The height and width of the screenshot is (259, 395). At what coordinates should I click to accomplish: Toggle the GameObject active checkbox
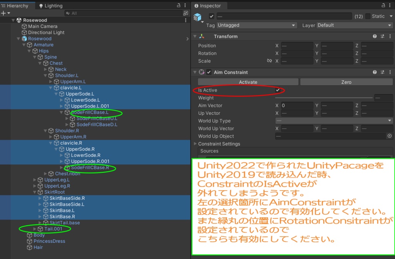[212, 16]
